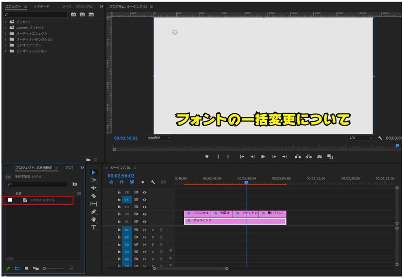Select the Razor tool in the toolbar
Image resolution: width=403 pixels, height=278 pixels.
tap(93, 196)
